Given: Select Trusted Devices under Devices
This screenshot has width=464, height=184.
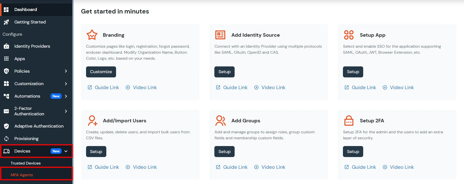Looking at the screenshot, I should 36,163.
